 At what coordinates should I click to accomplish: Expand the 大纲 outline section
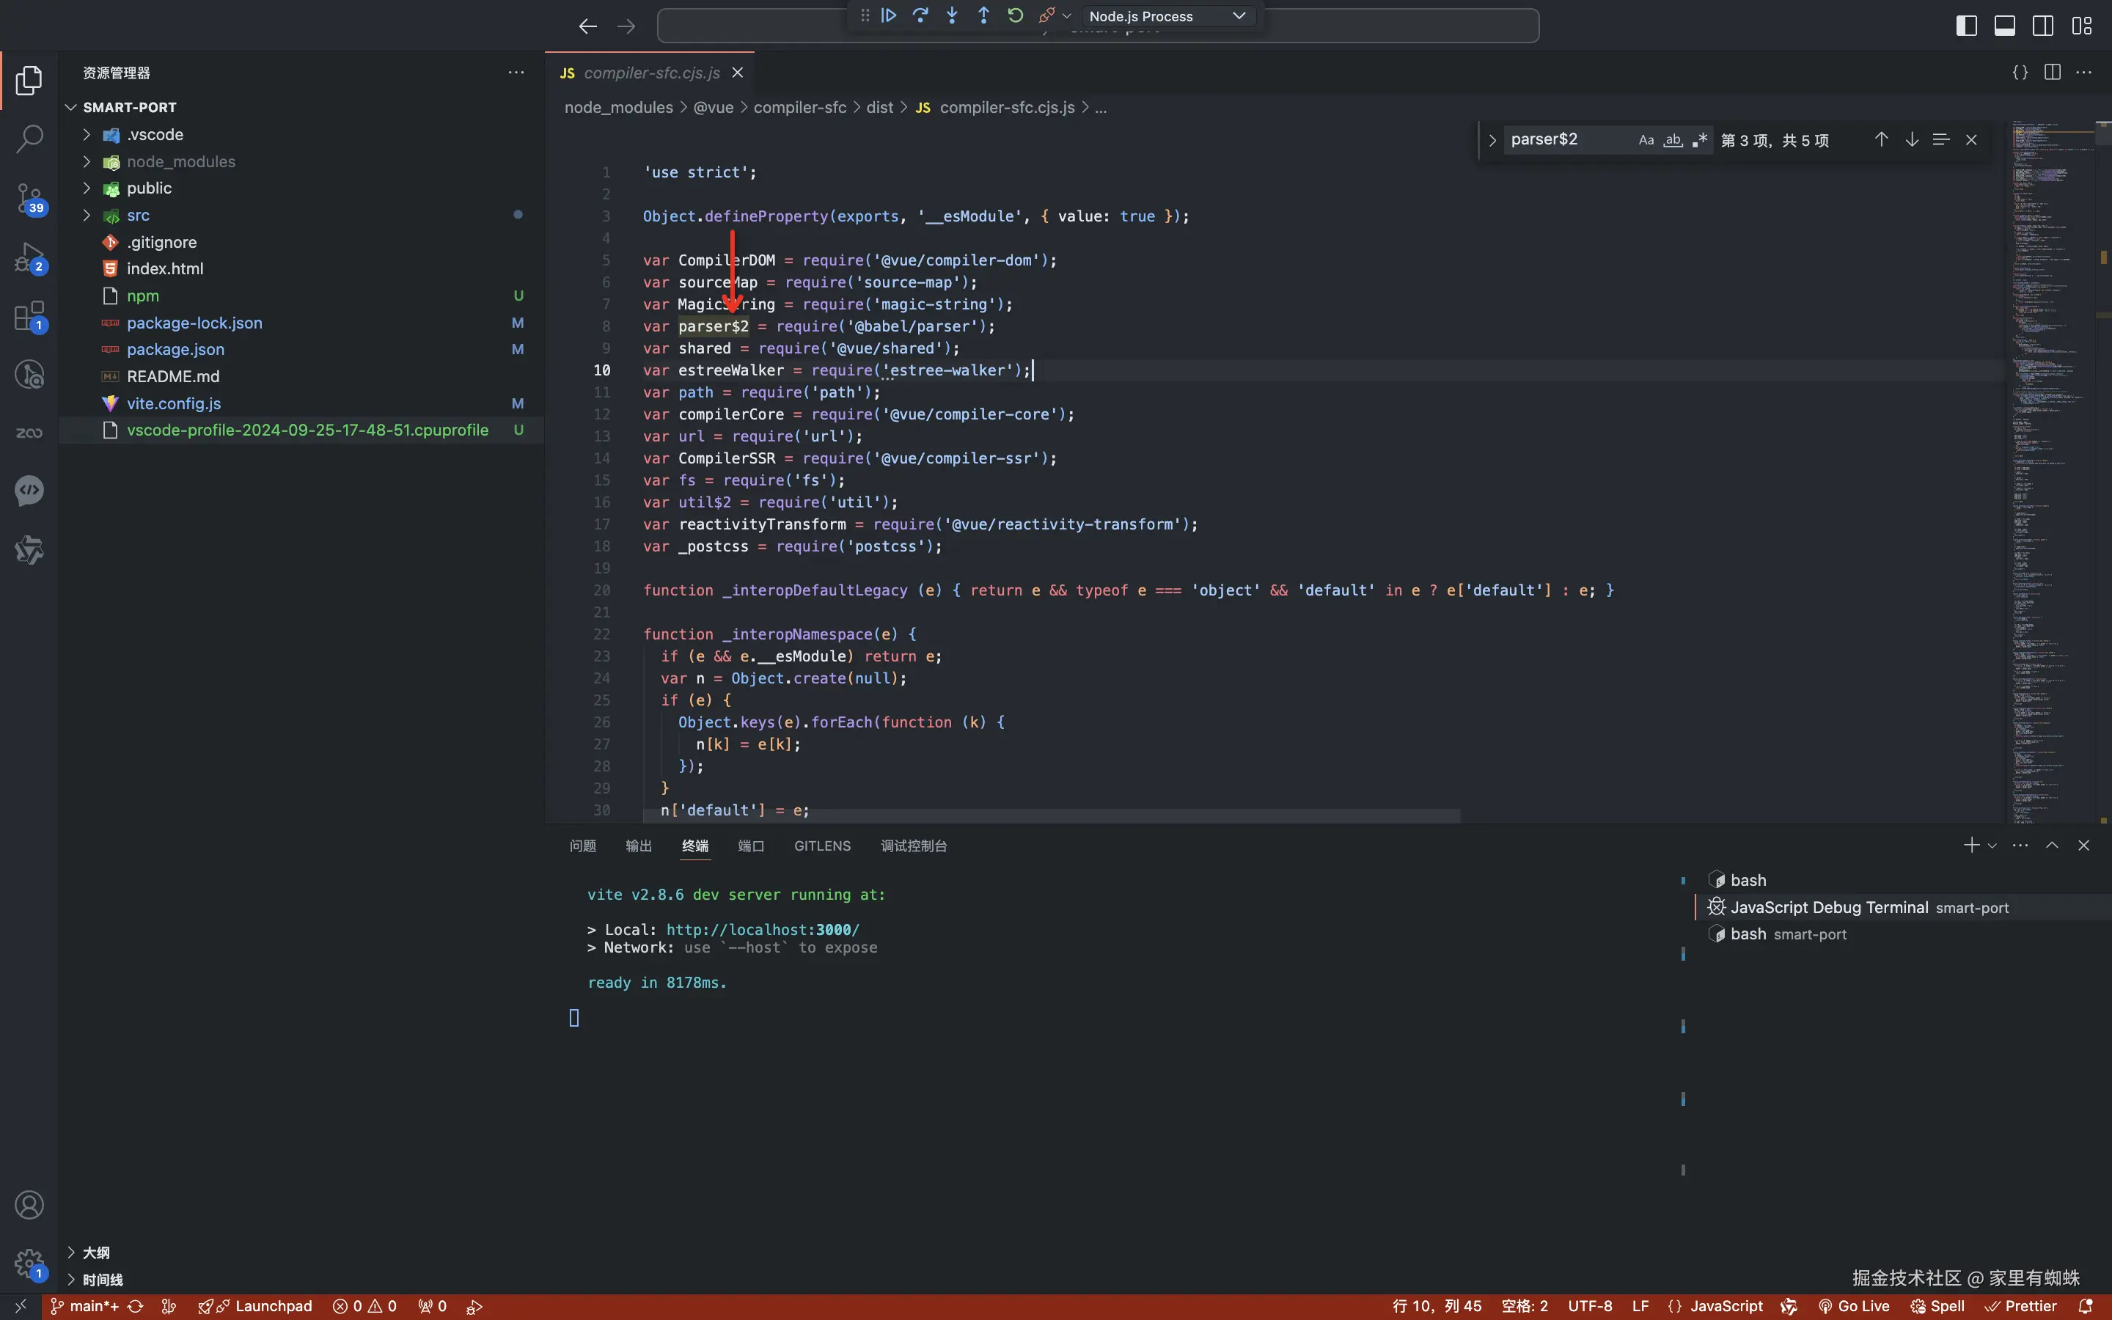96,1253
